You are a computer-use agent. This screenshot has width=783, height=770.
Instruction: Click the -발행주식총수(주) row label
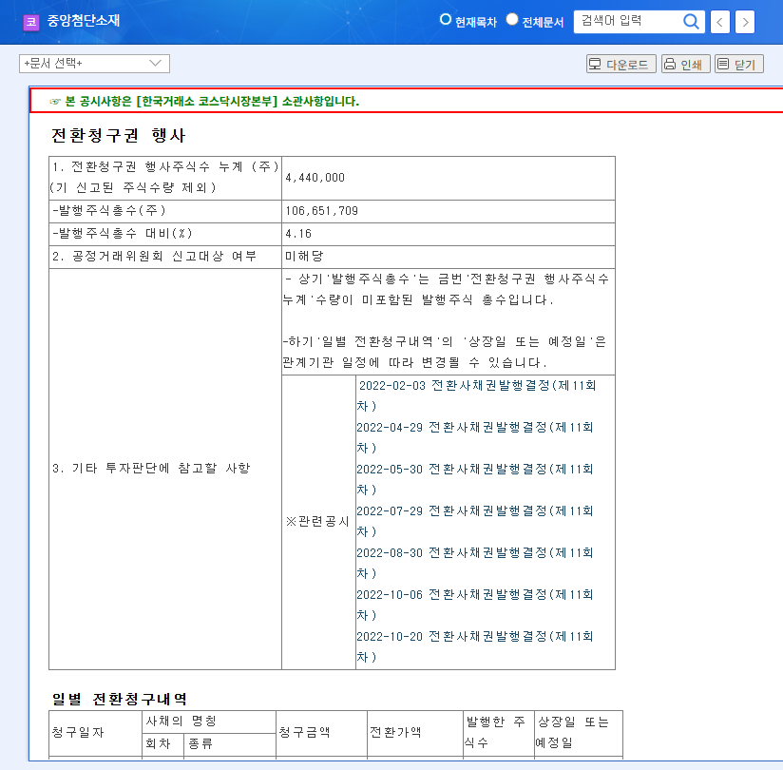[x=109, y=210]
